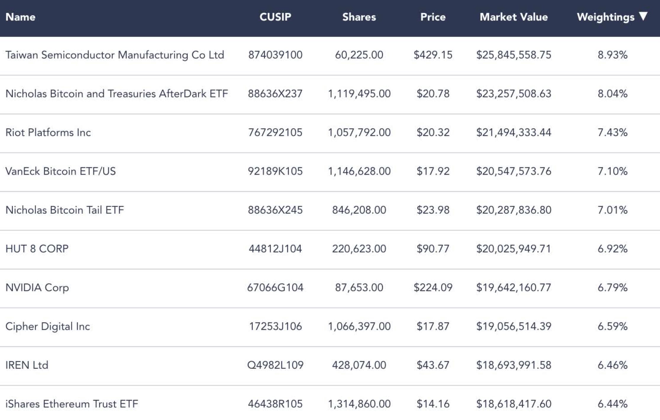Viewport: 660px width, 420px height.
Task: Select Taiwan Semiconductor Manufacturing Co Ltd name
Action: pyautogui.click(x=115, y=55)
